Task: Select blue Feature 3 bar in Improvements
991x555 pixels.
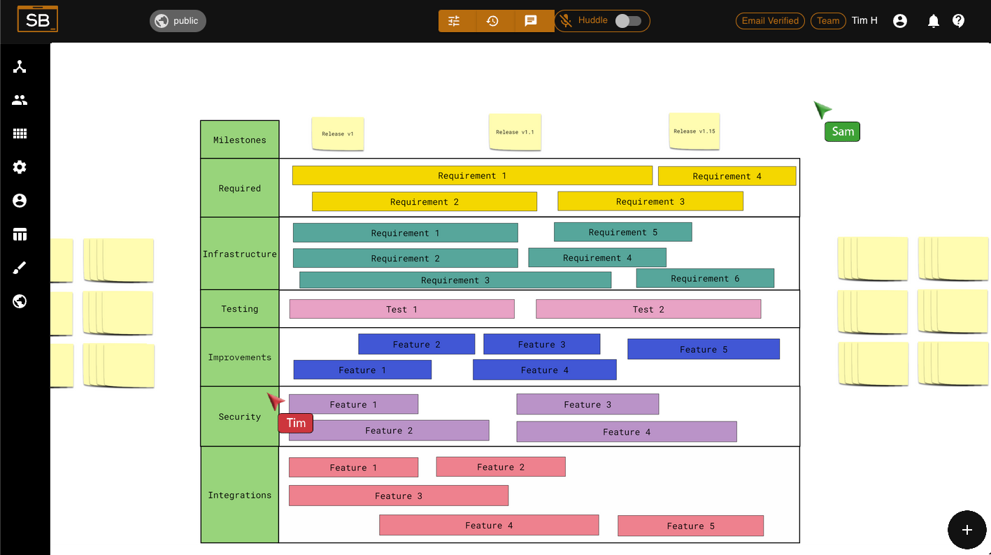Action: pos(542,344)
